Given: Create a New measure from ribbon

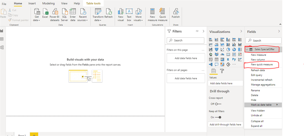Looking at the screenshot, I should [152, 15].
